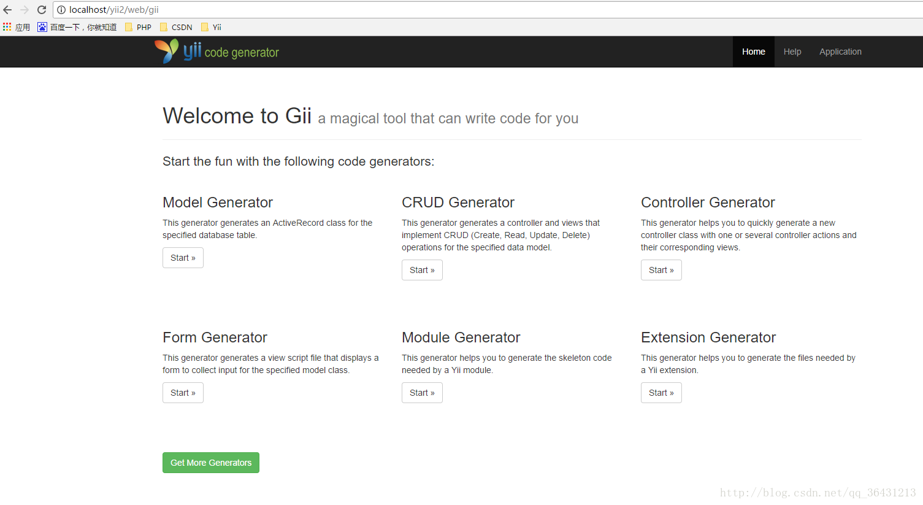Click the Module Generator heading

(x=461, y=337)
